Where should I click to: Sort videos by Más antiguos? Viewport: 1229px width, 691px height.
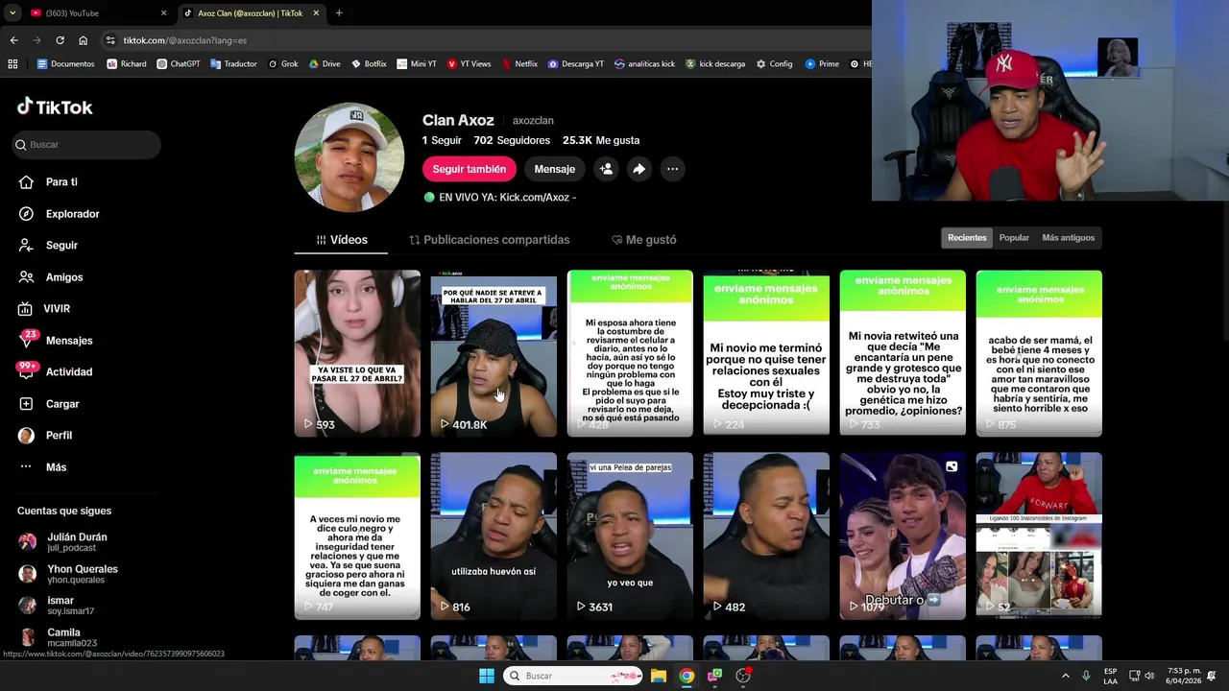[1068, 238]
